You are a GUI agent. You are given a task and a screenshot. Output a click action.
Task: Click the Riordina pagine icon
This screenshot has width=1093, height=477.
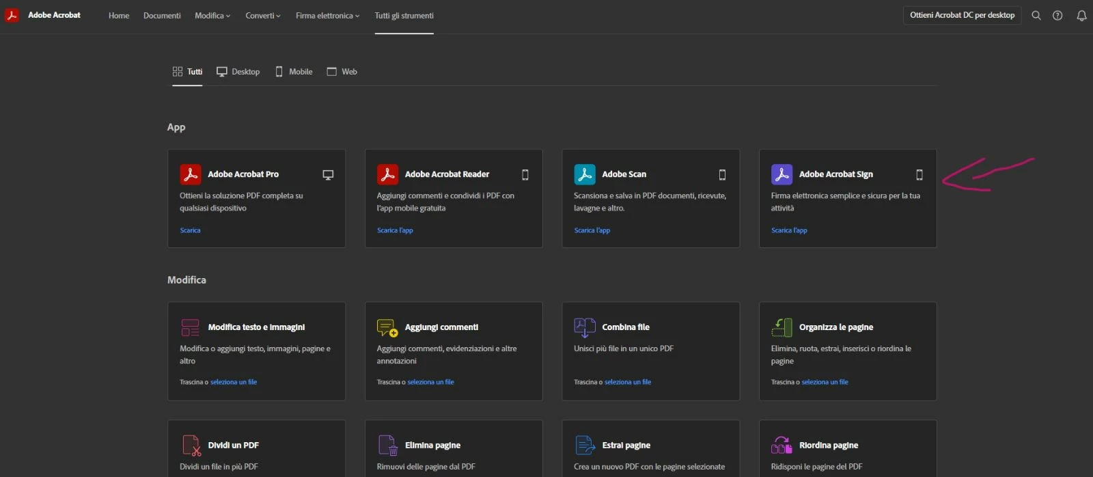(781, 446)
